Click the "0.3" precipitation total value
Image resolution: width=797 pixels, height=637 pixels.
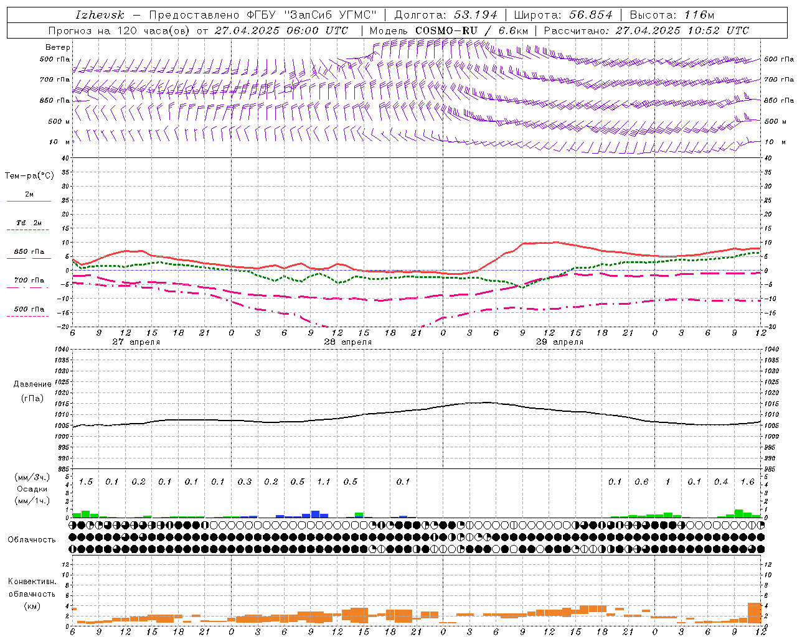(x=245, y=481)
